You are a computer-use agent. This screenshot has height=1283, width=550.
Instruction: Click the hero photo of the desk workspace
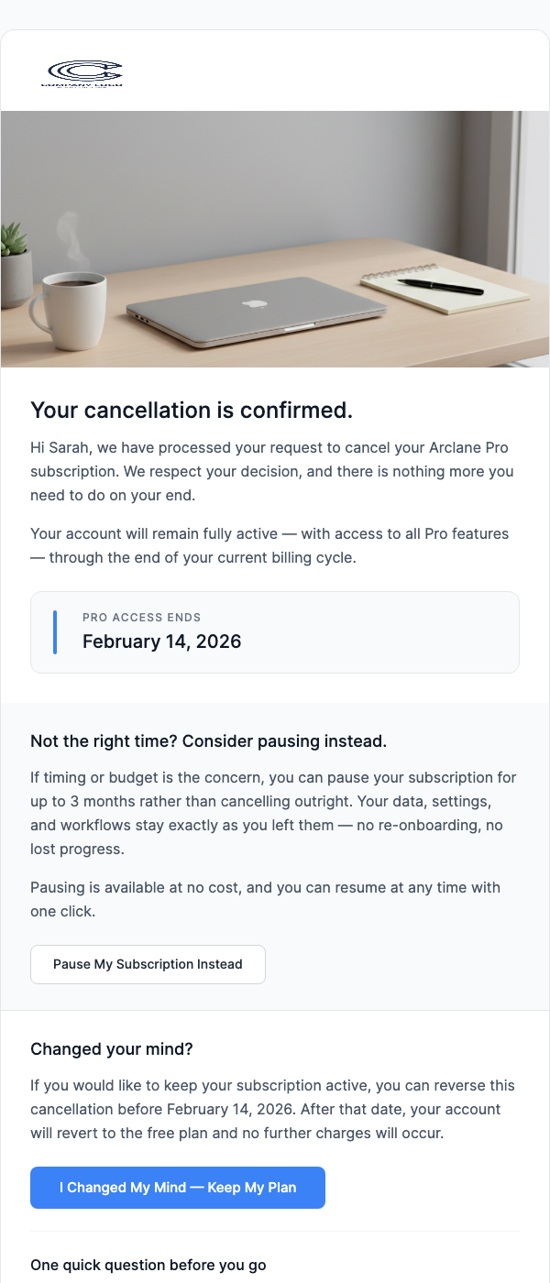275,238
